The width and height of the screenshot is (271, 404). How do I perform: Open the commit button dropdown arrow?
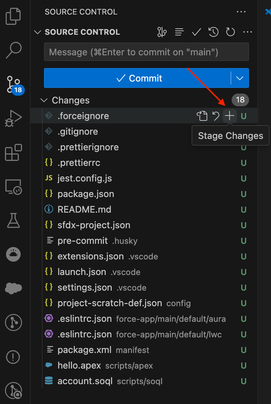click(x=240, y=78)
